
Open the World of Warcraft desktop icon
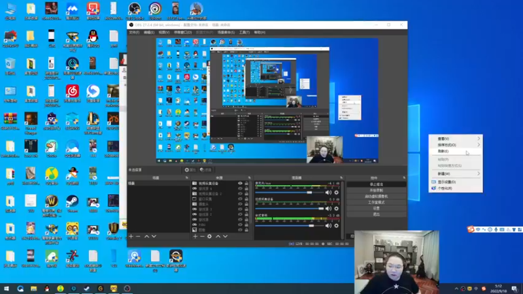(x=52, y=205)
